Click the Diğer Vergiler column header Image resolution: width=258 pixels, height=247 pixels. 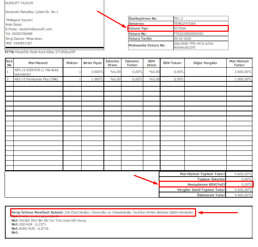pyautogui.click(x=205, y=63)
